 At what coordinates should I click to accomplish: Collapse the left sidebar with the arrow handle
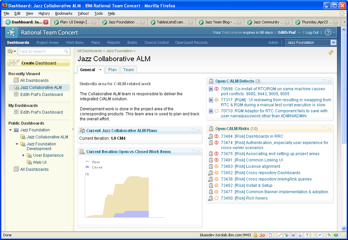pyautogui.click(x=73, y=129)
